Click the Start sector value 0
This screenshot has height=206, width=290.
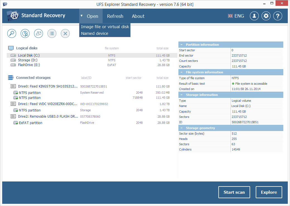pos(233,50)
